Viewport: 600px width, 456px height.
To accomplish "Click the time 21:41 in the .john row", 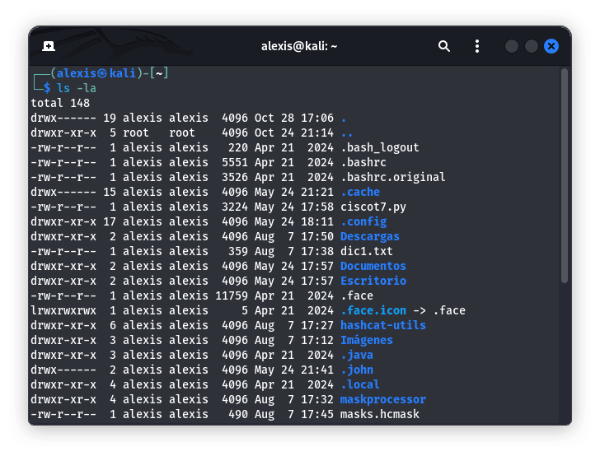I will coord(317,370).
